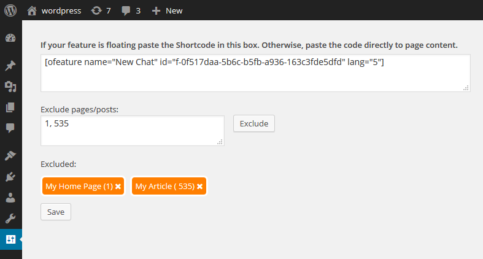Open the Dashboard from the sidebar

10,38
